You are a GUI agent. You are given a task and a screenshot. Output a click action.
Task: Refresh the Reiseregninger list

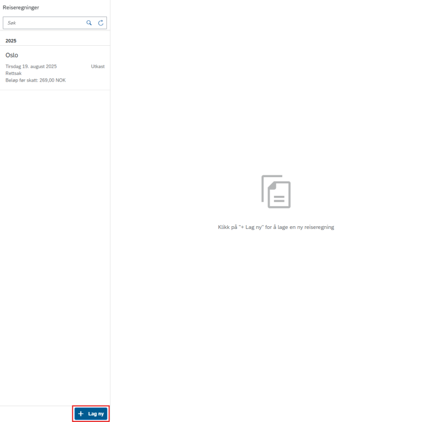pos(101,23)
